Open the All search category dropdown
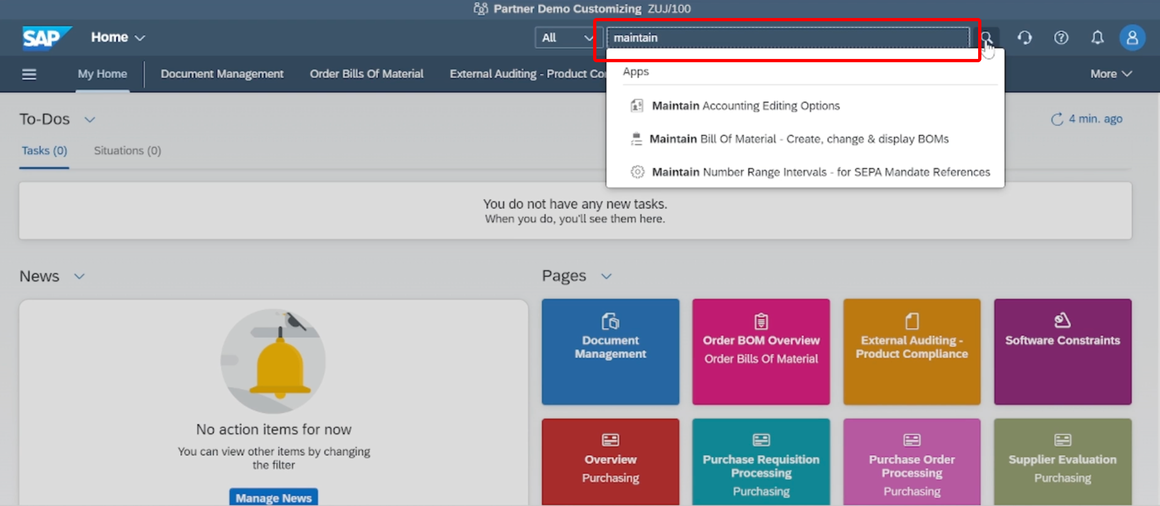Viewport: 1160px width, 506px height. click(568, 38)
